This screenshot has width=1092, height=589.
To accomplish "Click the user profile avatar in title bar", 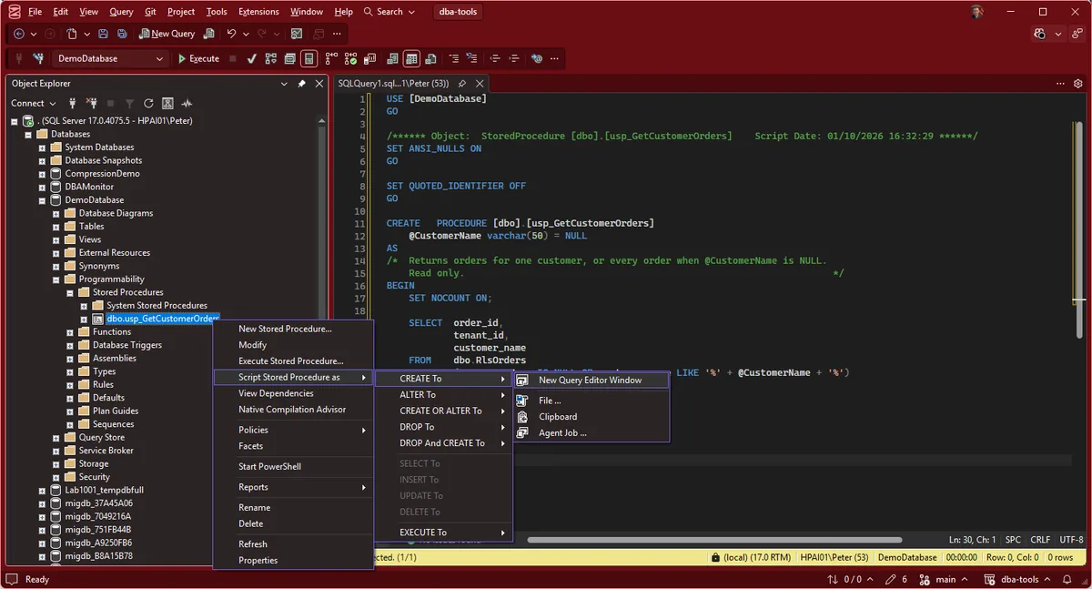I will pyautogui.click(x=976, y=12).
